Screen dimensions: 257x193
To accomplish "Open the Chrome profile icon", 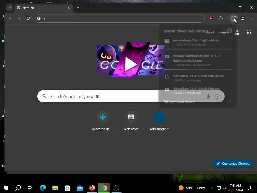I will pyautogui.click(x=243, y=18).
